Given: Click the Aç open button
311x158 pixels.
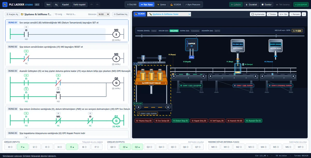Looking at the screenshot, I should 56,5.
